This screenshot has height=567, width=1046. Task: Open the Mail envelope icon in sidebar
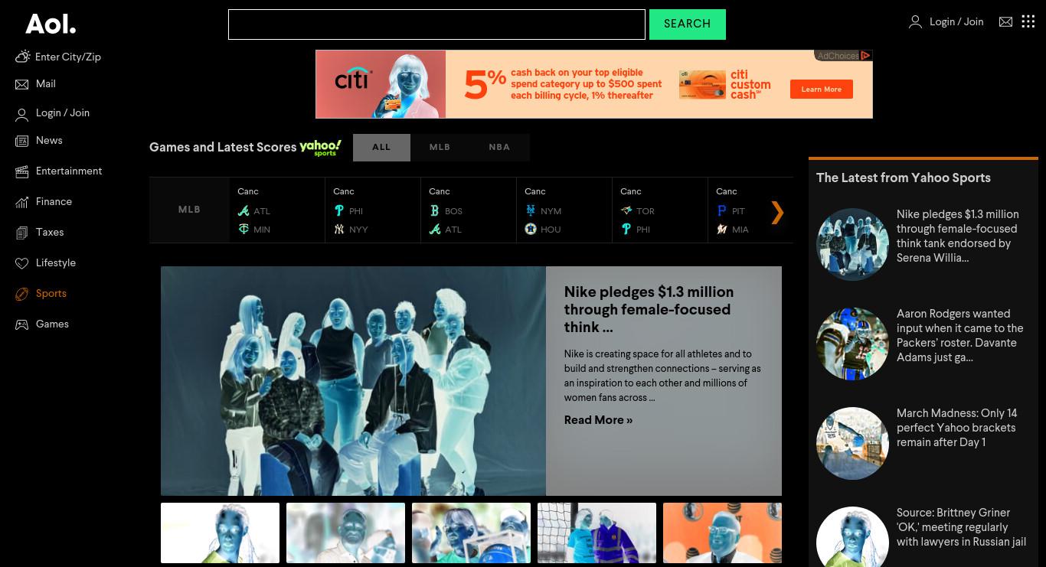22,84
